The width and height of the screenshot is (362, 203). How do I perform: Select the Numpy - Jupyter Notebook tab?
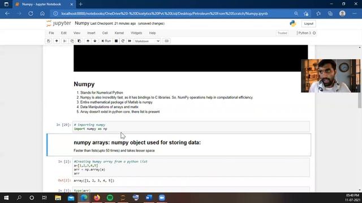41,4
